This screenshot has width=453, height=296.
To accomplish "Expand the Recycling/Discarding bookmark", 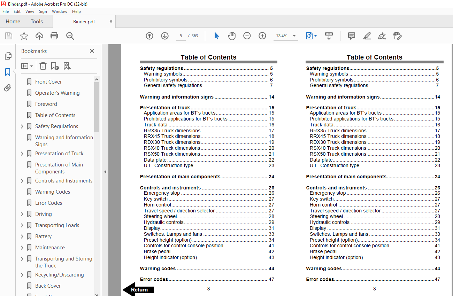I will tap(22, 275).
